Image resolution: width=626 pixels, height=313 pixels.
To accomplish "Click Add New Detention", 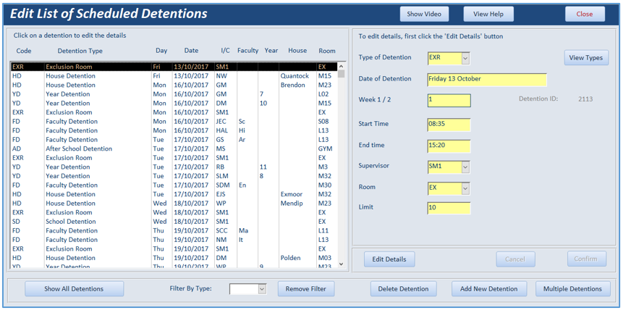I will coord(489,288).
